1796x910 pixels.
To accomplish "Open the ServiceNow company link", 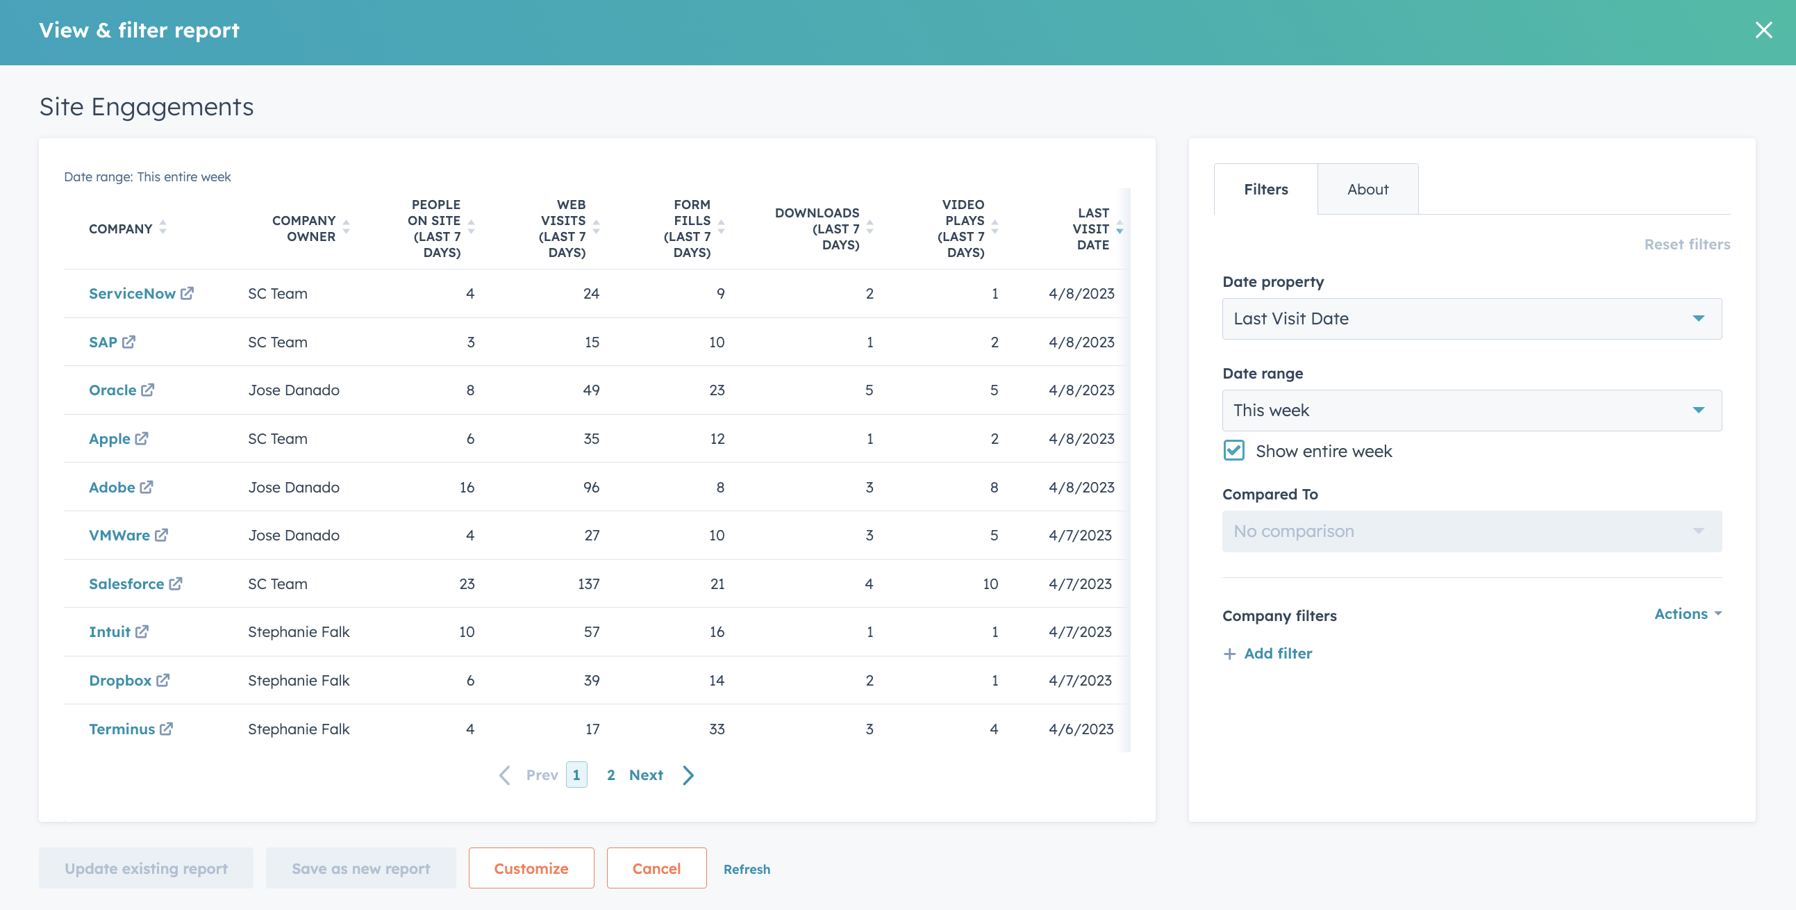I will pyautogui.click(x=132, y=294).
